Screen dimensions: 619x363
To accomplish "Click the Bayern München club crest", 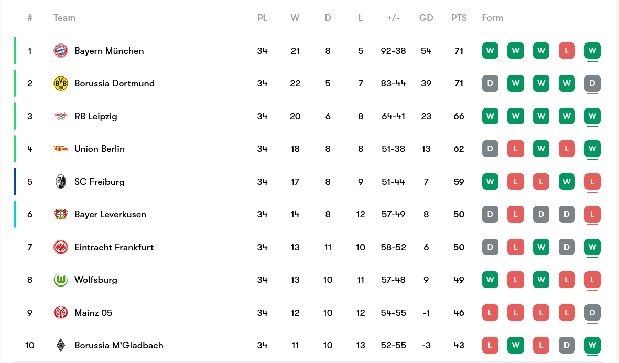I will point(61,51).
